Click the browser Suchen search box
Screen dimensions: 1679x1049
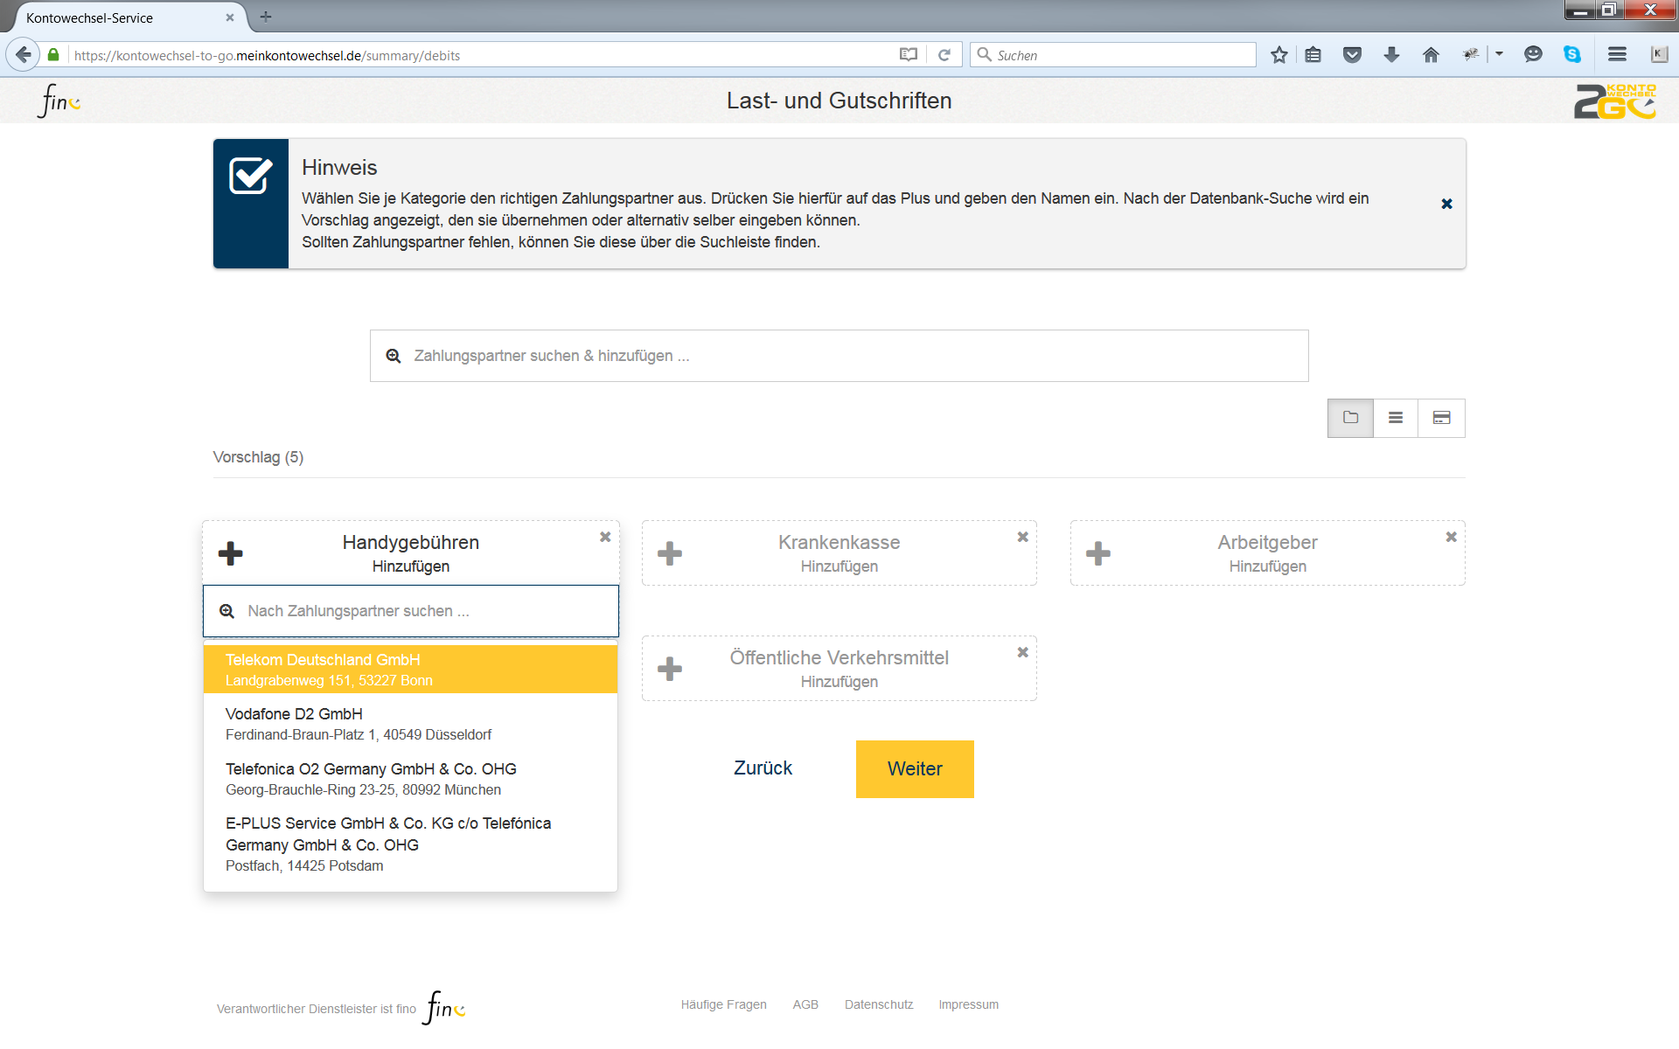pyautogui.click(x=1112, y=55)
